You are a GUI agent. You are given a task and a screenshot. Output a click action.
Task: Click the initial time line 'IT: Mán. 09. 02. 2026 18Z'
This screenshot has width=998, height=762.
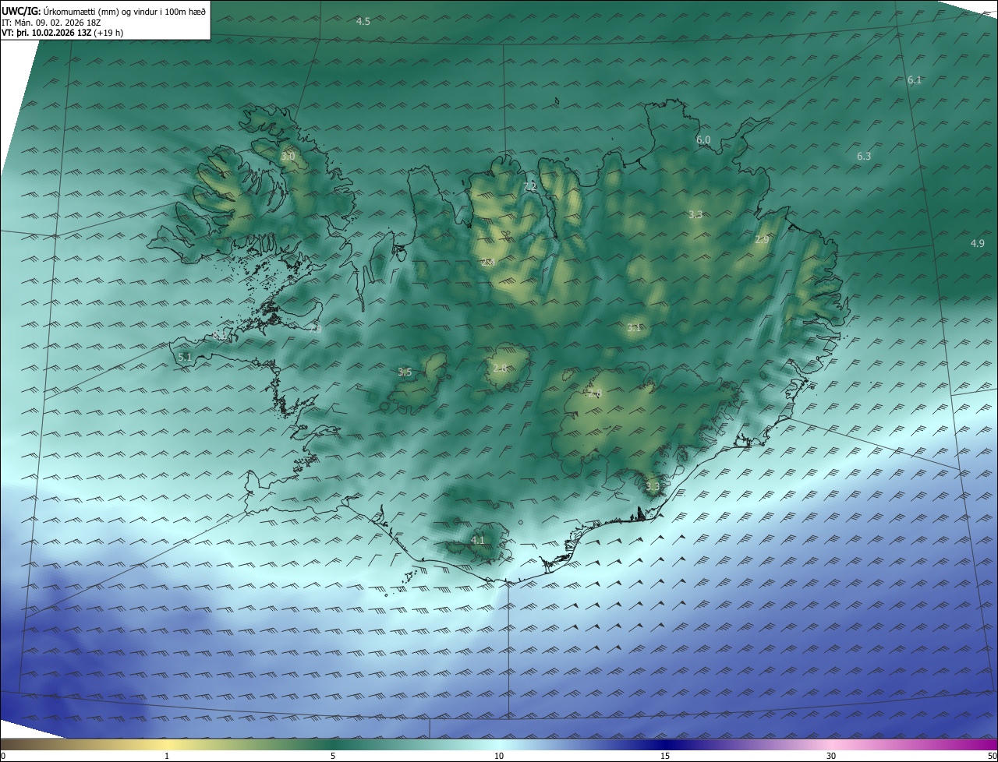click(53, 22)
